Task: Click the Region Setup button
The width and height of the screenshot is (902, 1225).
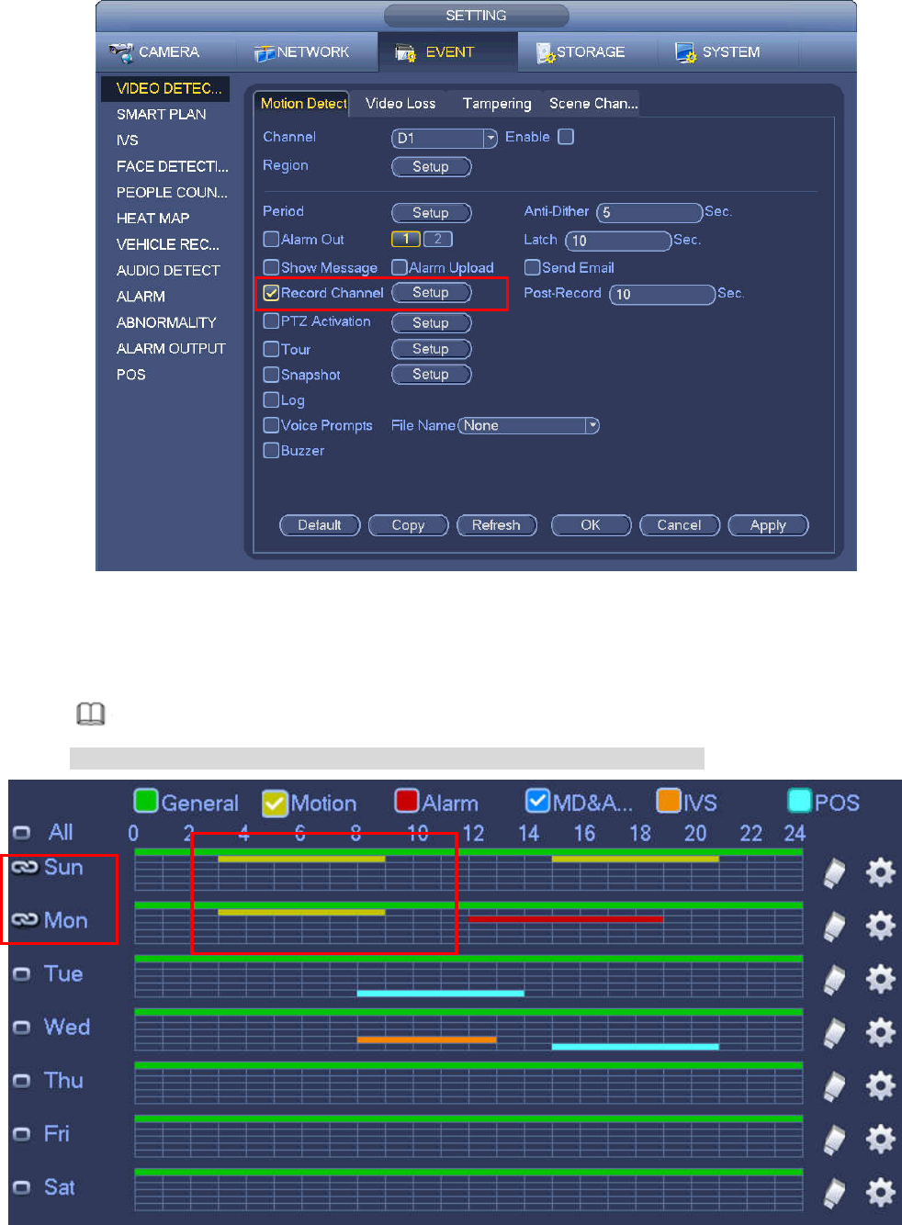Action: (x=431, y=166)
